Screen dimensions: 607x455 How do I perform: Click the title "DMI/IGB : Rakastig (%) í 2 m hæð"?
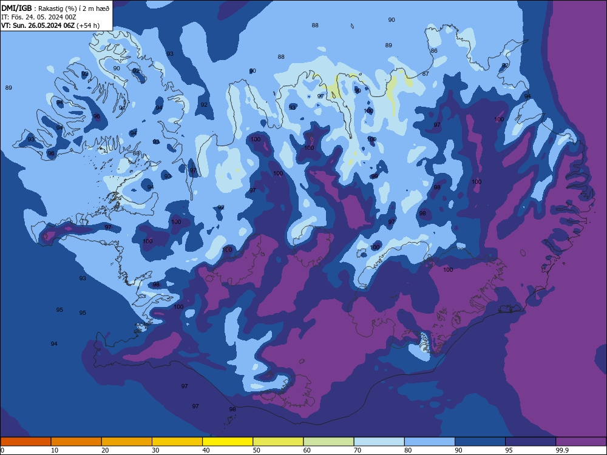[55, 8]
